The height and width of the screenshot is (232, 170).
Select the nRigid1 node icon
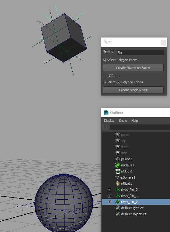[x=118, y=183]
